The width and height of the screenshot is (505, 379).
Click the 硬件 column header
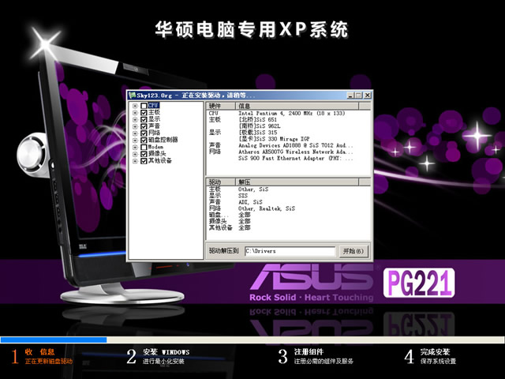[221, 106]
